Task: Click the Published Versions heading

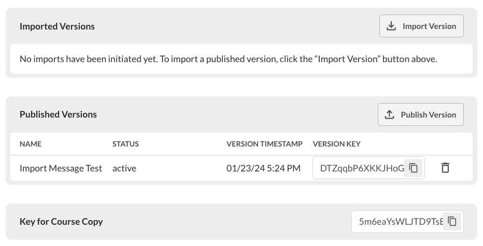Action: (x=58, y=114)
